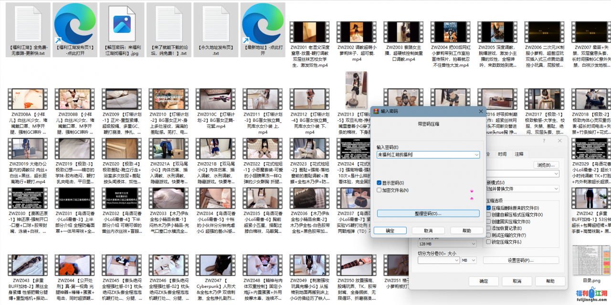Open the password history dropdown in 输入密码 dialog
611x305 pixels.
(476, 155)
